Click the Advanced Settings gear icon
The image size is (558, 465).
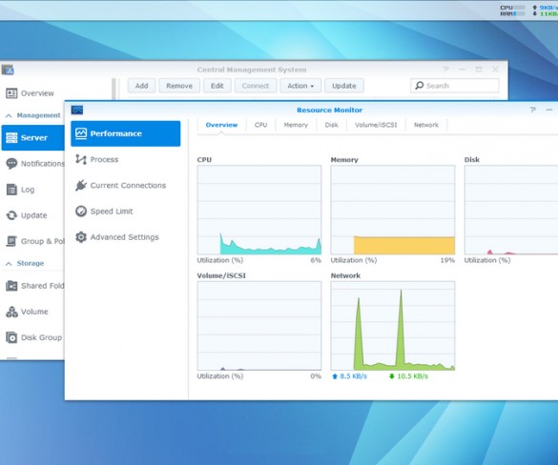point(81,237)
